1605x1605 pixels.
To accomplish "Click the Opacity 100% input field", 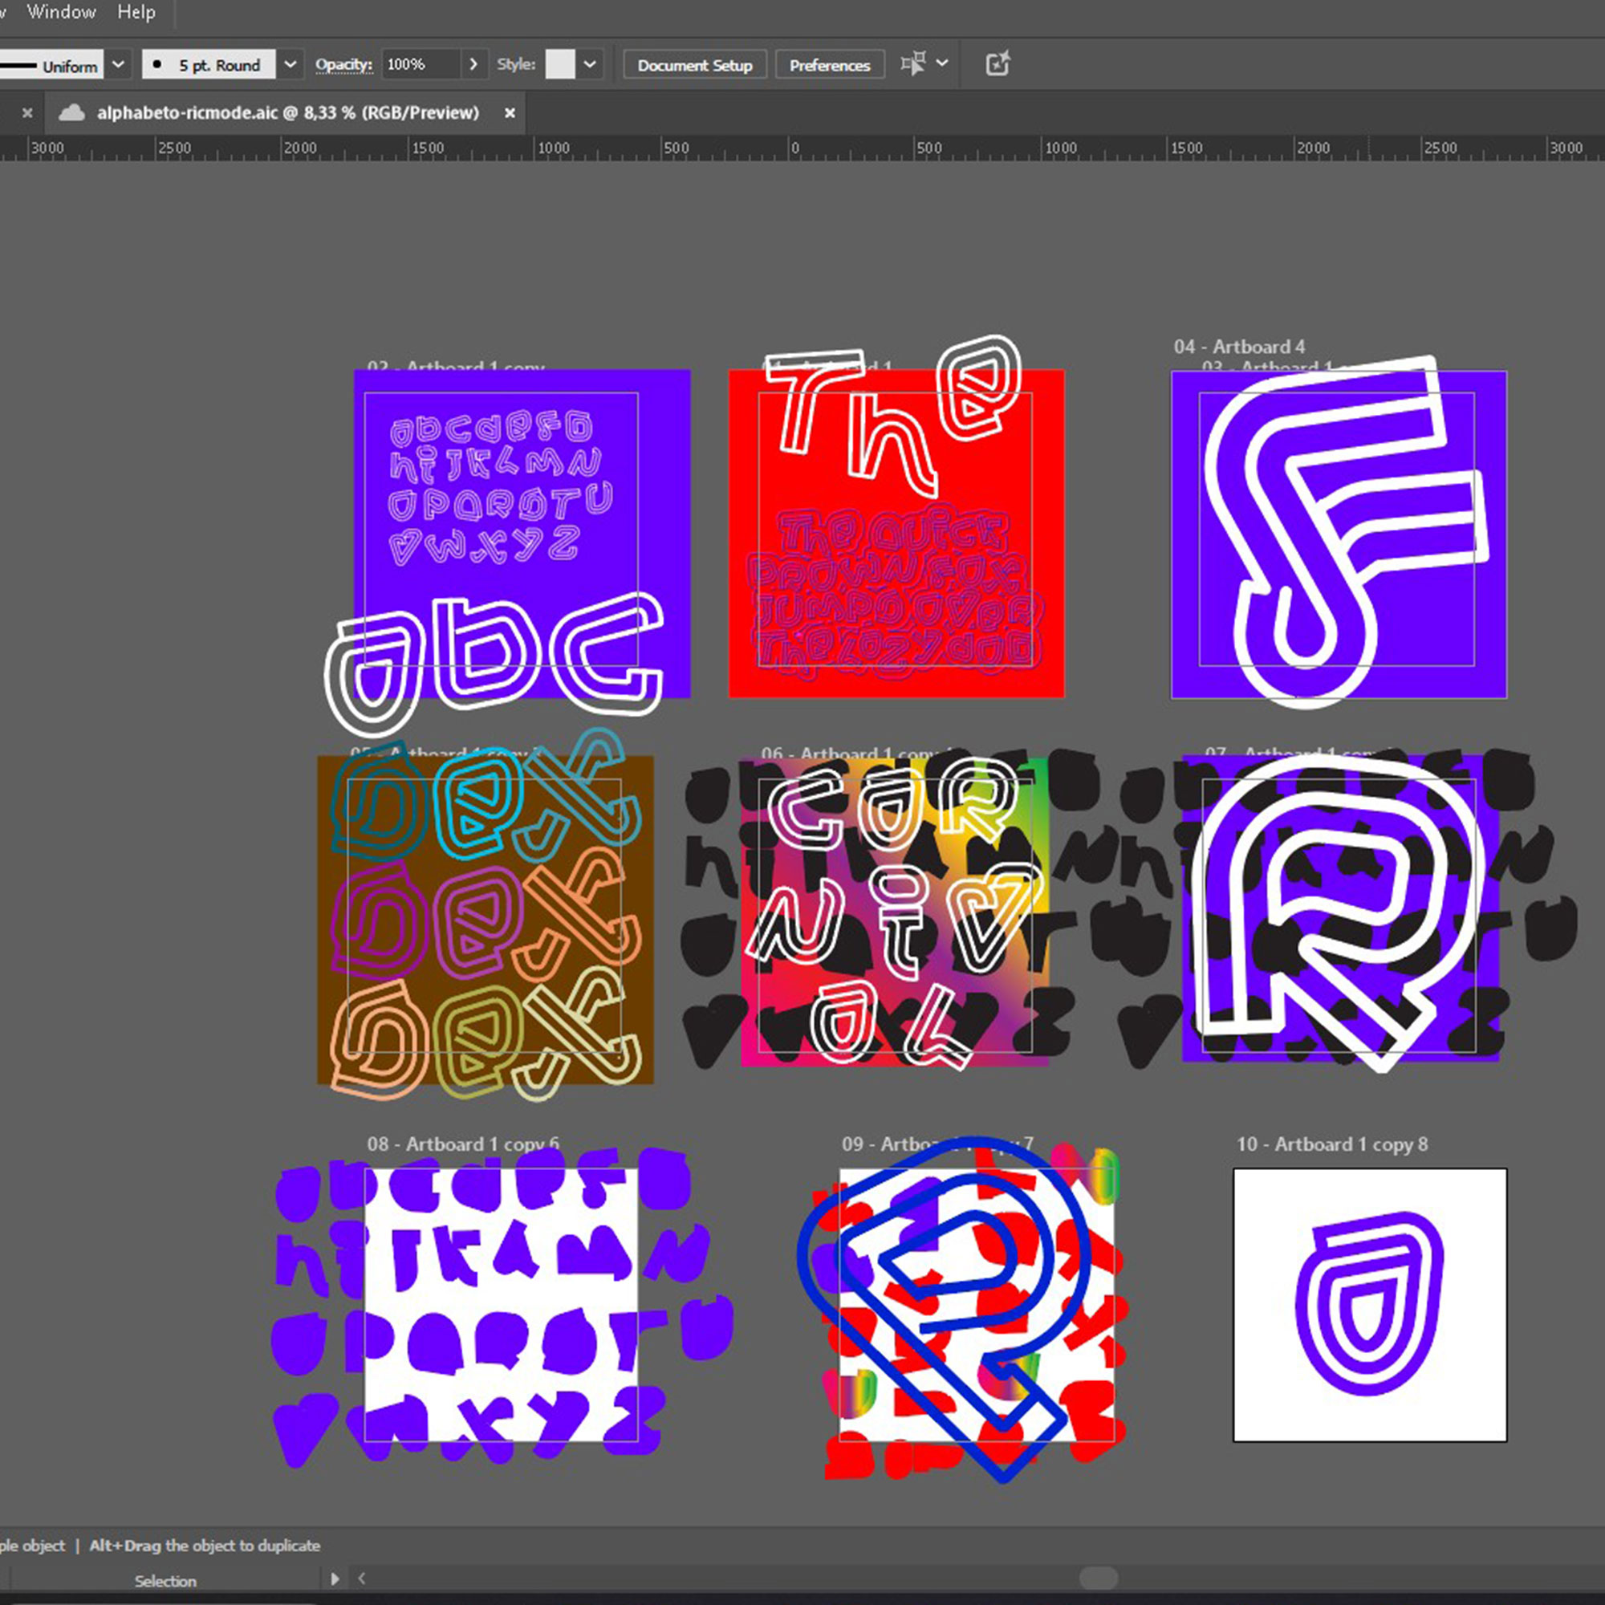I will pos(420,64).
